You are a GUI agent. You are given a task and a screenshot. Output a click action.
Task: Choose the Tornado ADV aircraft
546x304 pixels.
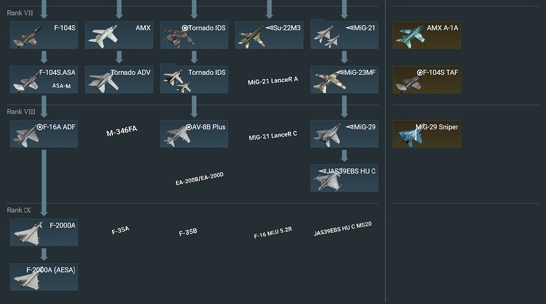pos(119,80)
